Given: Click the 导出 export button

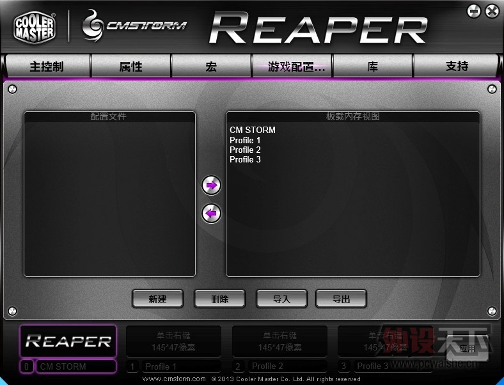Looking at the screenshot, I should [341, 299].
